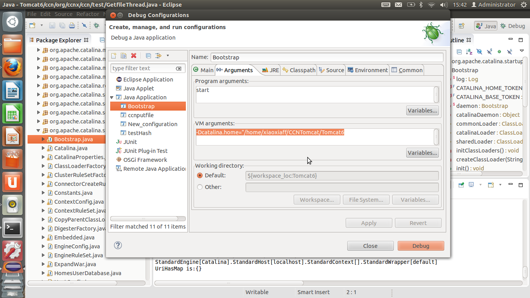
Task: Open the dialog help question mark
Action: coord(118,245)
